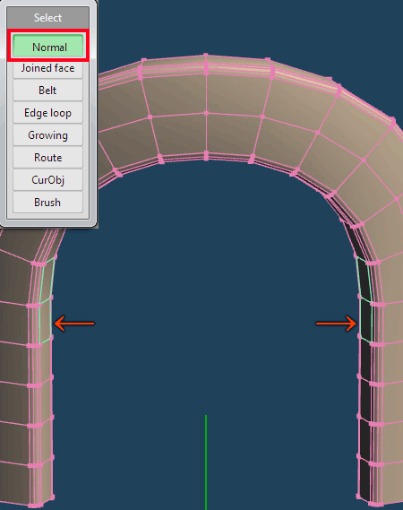Select bottom dark inner face of right pillar

(365, 480)
